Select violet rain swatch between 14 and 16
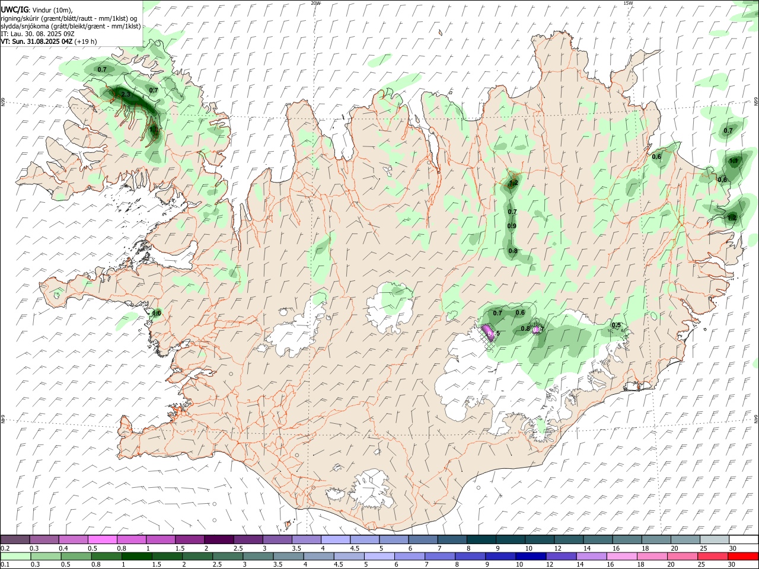Viewport: 759px width, 569px height. pyautogui.click(x=591, y=556)
